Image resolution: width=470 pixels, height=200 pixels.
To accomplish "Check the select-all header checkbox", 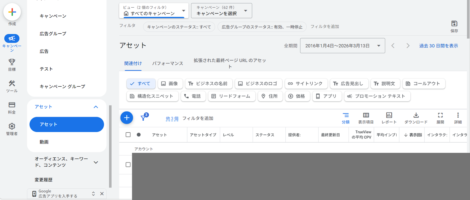I will [x=128, y=135].
